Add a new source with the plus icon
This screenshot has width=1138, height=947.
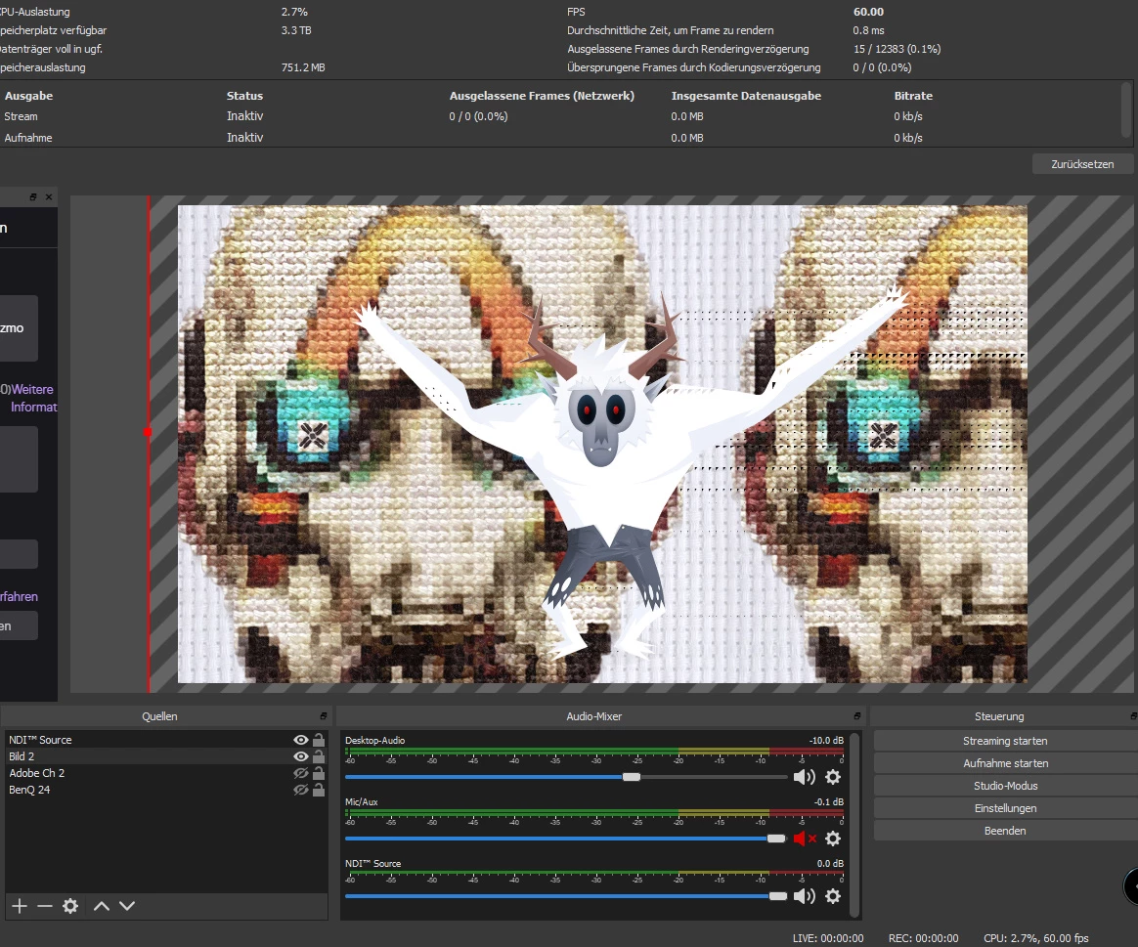pos(20,906)
